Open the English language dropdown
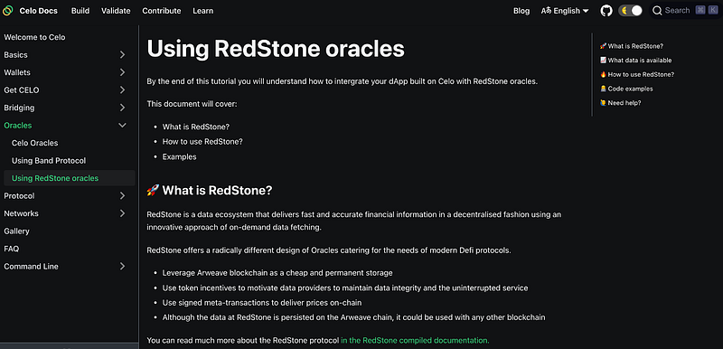 (566, 11)
